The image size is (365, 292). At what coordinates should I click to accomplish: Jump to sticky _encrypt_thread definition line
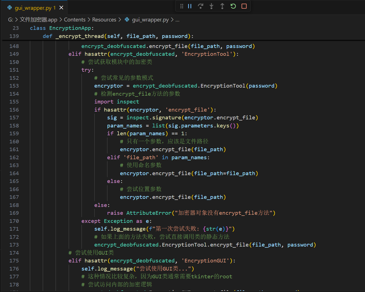pos(118,36)
